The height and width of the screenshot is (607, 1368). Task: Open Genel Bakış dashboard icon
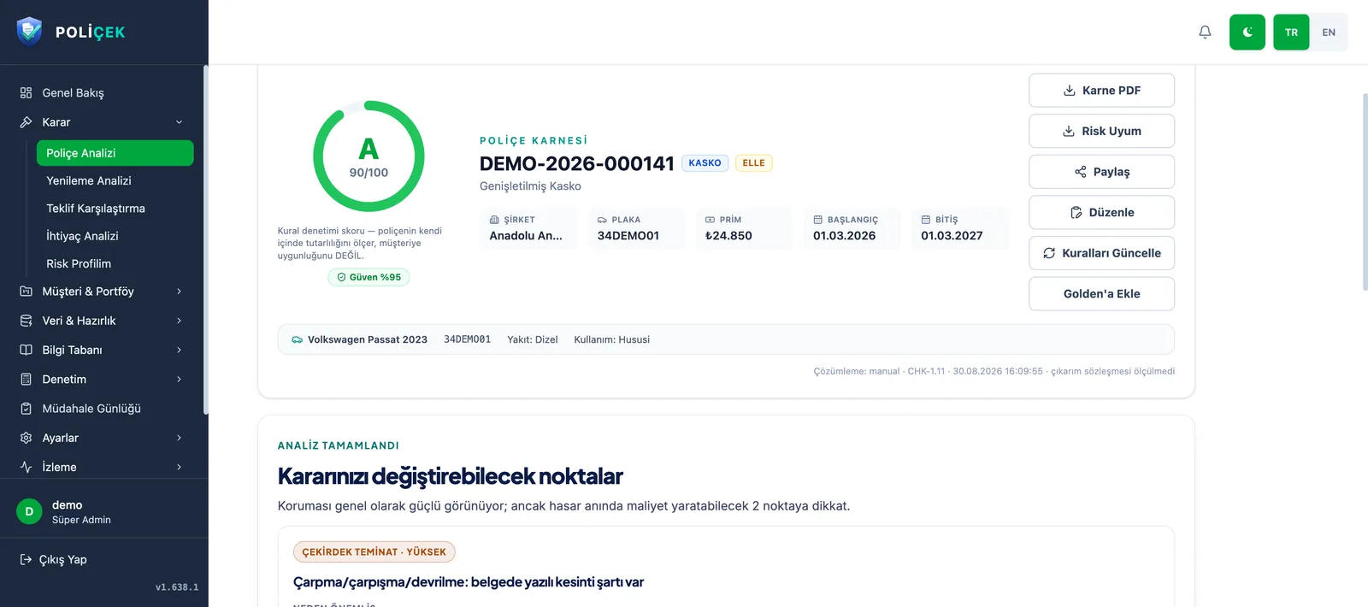[26, 92]
